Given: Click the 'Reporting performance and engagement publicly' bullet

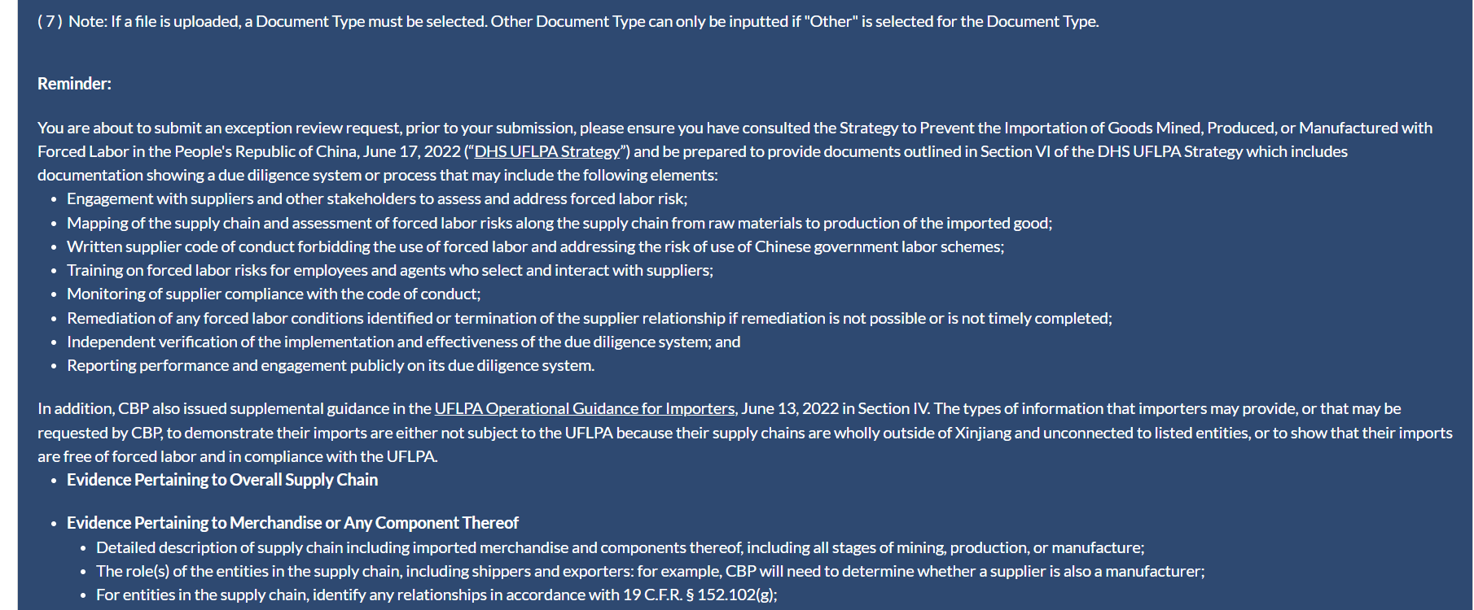Looking at the screenshot, I should click(x=331, y=366).
